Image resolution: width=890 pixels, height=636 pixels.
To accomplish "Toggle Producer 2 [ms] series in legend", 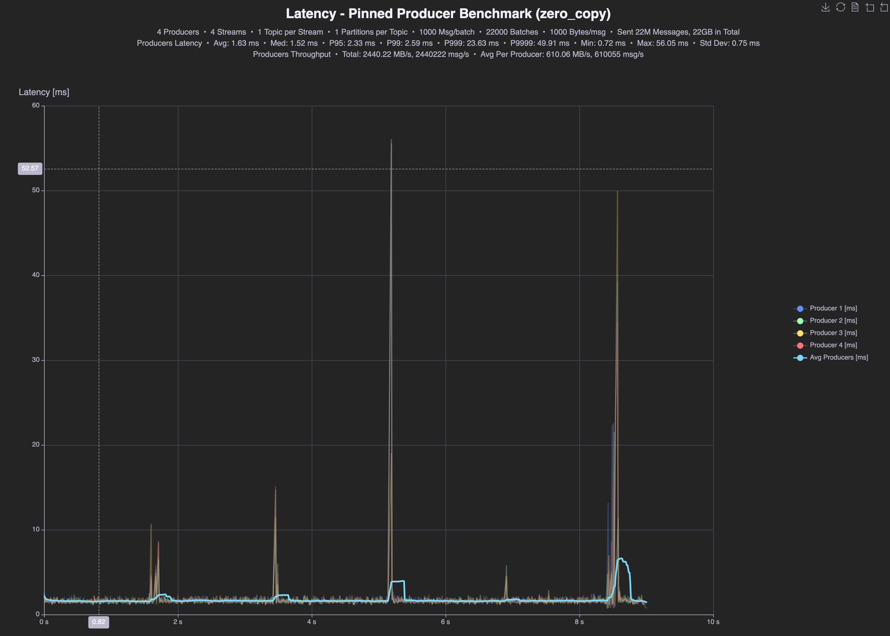I will point(825,321).
